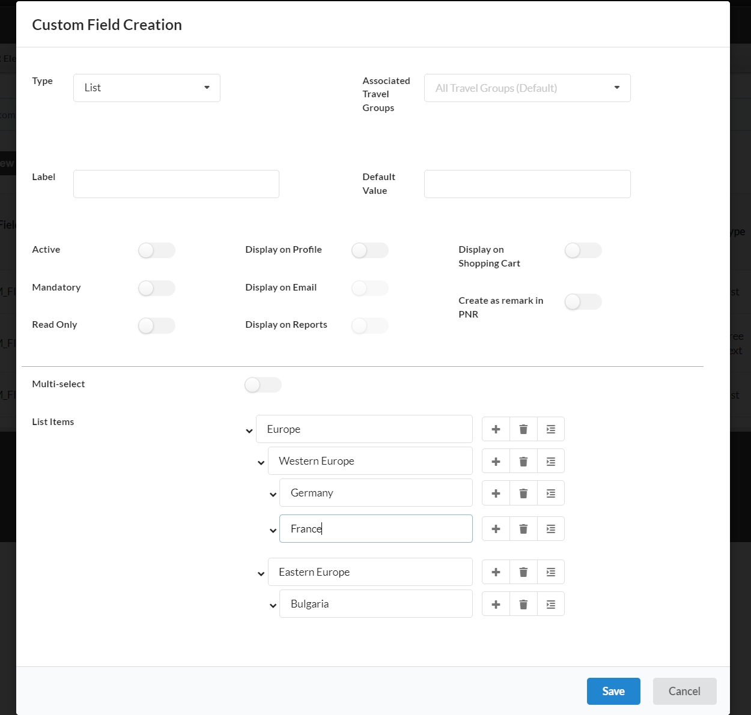Delete the Western Europe list item
Screen dimensions: 751x715
(523, 461)
